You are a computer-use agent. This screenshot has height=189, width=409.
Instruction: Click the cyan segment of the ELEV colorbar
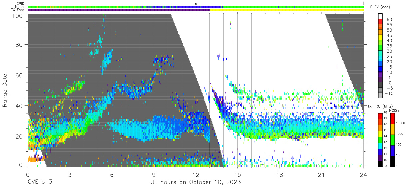click(381, 59)
